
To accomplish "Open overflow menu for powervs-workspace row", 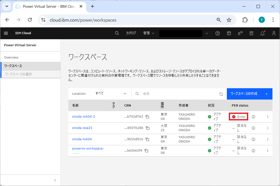I will [x=268, y=151].
